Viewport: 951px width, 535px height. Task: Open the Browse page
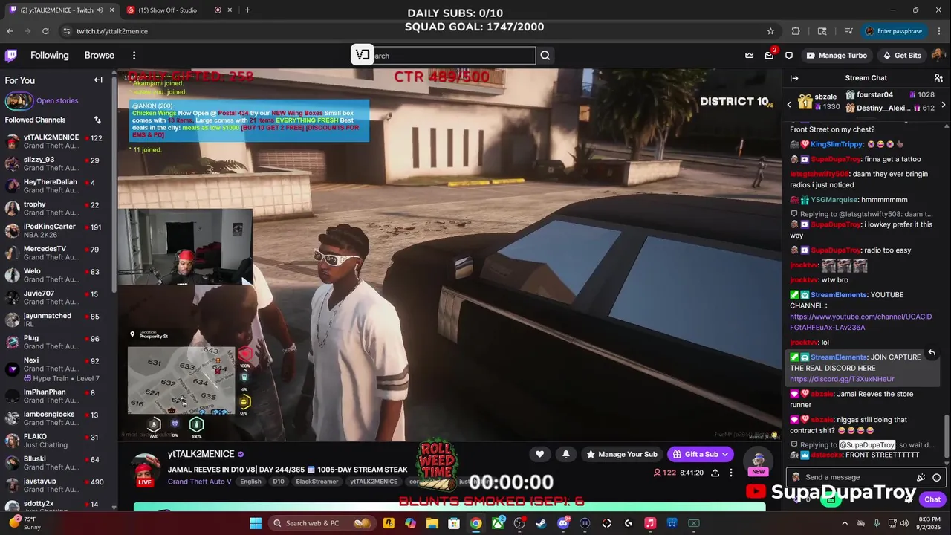coord(100,56)
